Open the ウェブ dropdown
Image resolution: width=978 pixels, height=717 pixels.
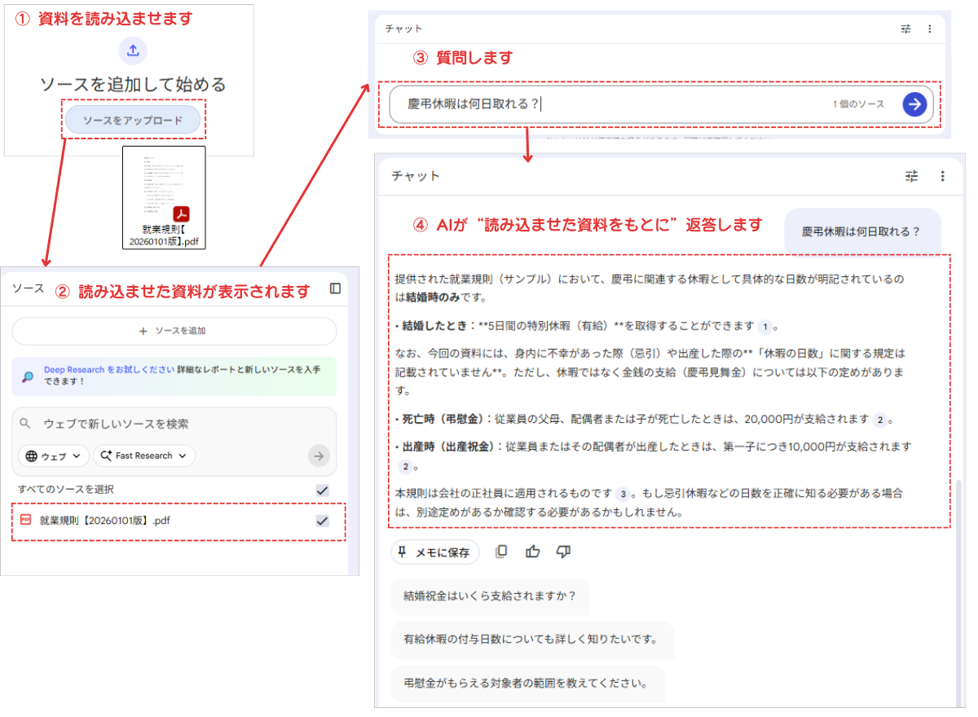click(x=52, y=456)
